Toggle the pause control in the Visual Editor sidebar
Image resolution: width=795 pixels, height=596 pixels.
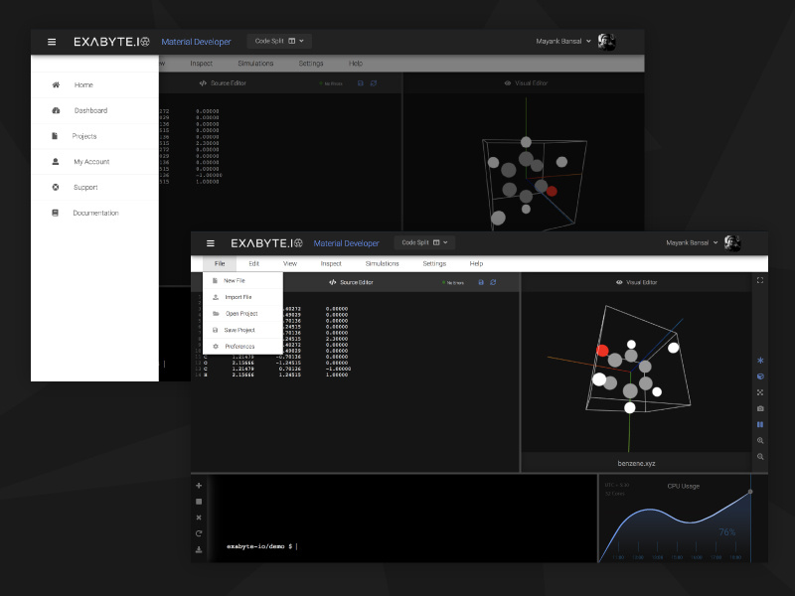point(760,425)
